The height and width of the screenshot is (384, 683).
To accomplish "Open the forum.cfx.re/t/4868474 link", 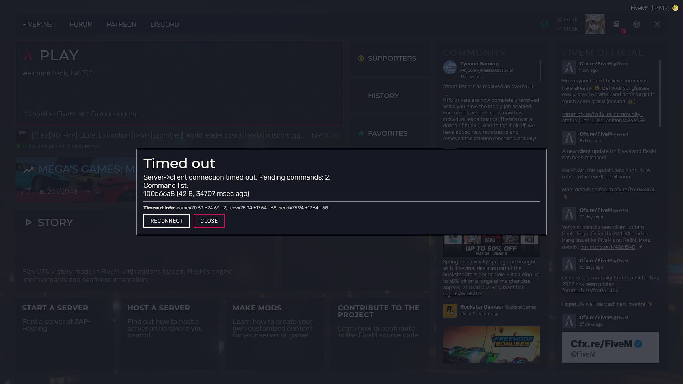I will (x=626, y=190).
